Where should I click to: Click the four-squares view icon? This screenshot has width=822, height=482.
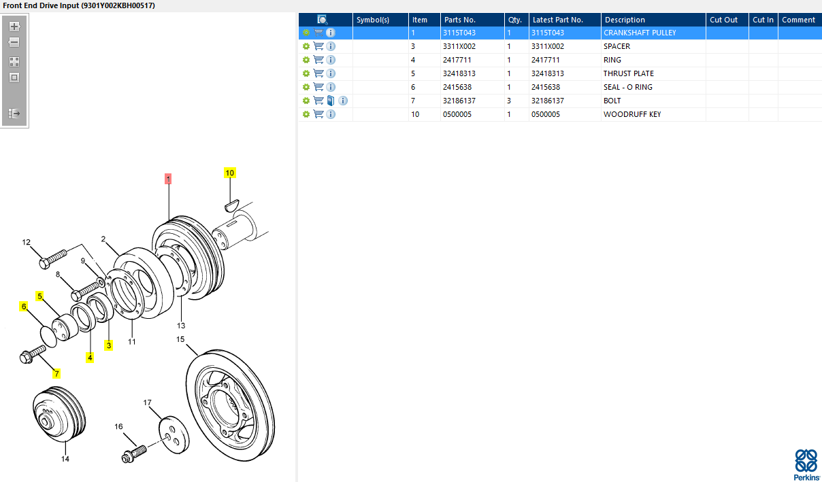pos(14,61)
